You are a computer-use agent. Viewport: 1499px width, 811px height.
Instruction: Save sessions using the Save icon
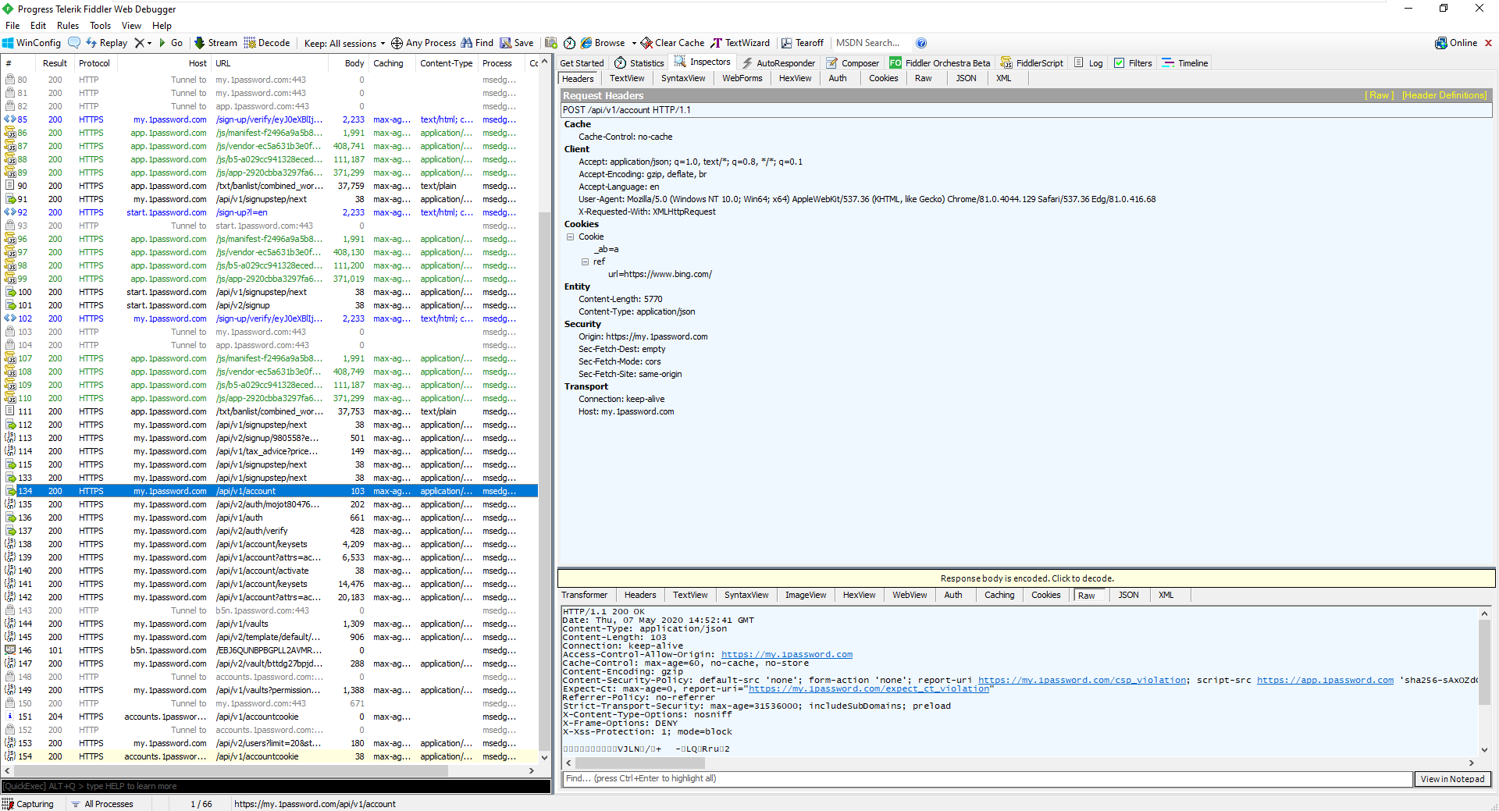(x=517, y=43)
